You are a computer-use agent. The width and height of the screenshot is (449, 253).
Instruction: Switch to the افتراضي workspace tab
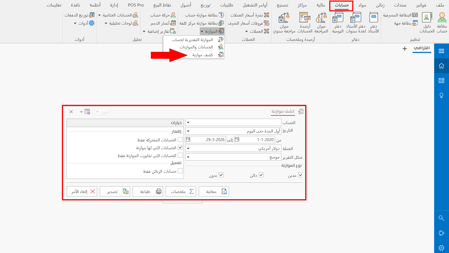(422, 48)
